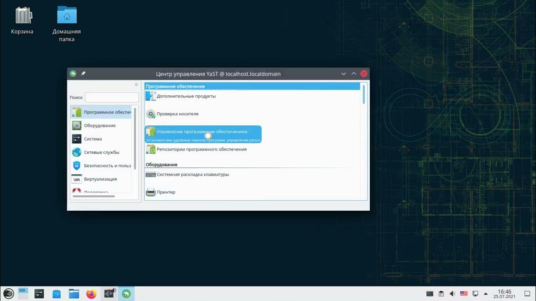The width and height of the screenshot is (536, 301).
Task: Select Безопасность и пользователи category in sidebar
Action: (101, 166)
